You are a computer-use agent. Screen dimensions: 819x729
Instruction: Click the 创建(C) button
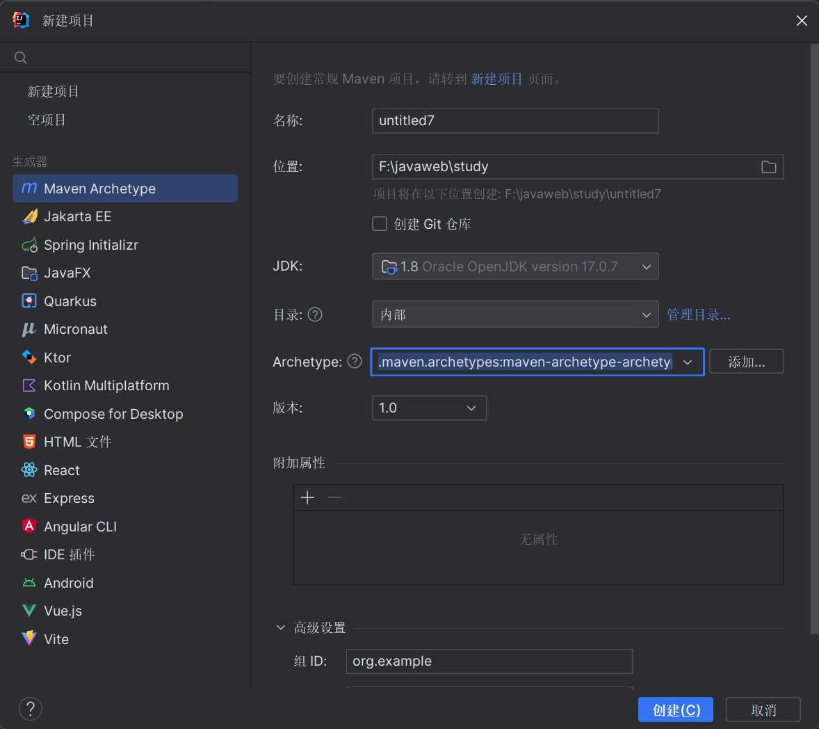click(675, 710)
